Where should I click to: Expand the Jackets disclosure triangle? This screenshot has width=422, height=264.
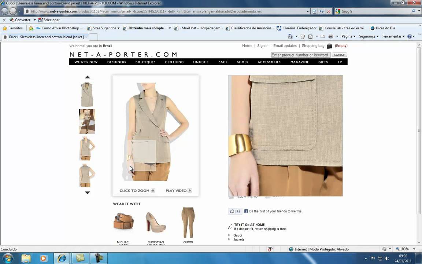pos(229,239)
